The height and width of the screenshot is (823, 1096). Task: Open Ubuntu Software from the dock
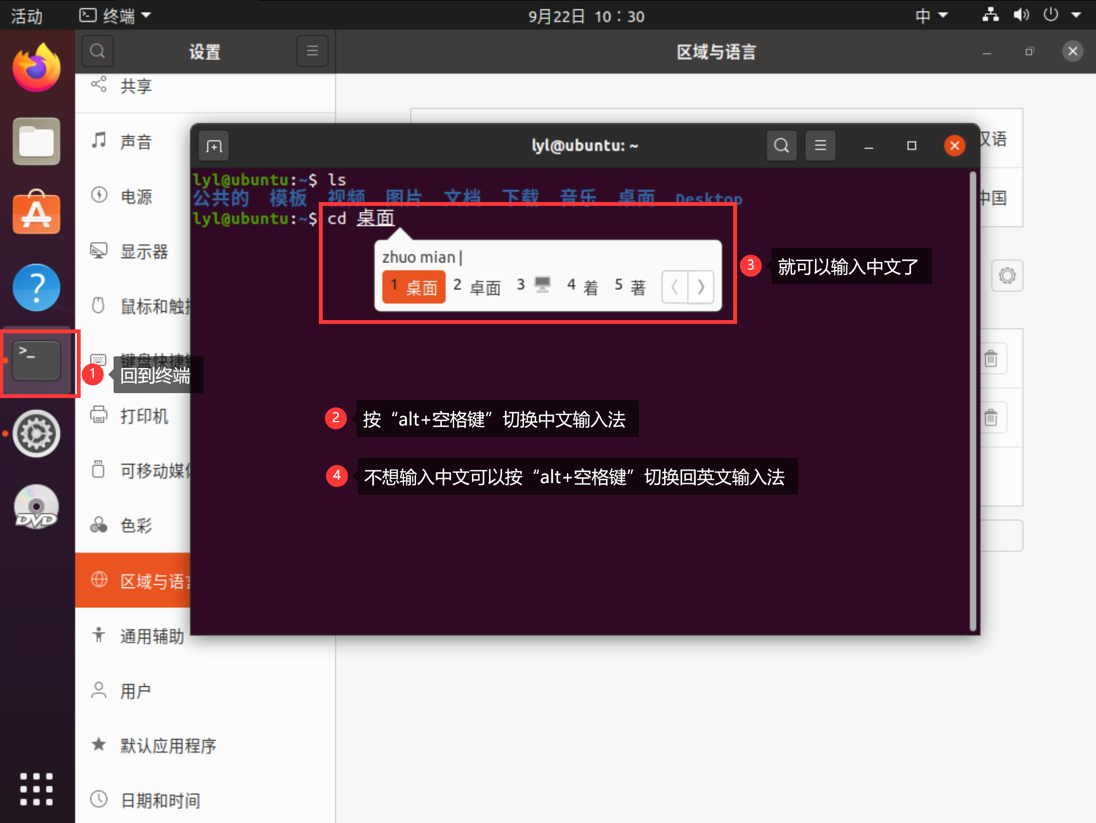36,214
